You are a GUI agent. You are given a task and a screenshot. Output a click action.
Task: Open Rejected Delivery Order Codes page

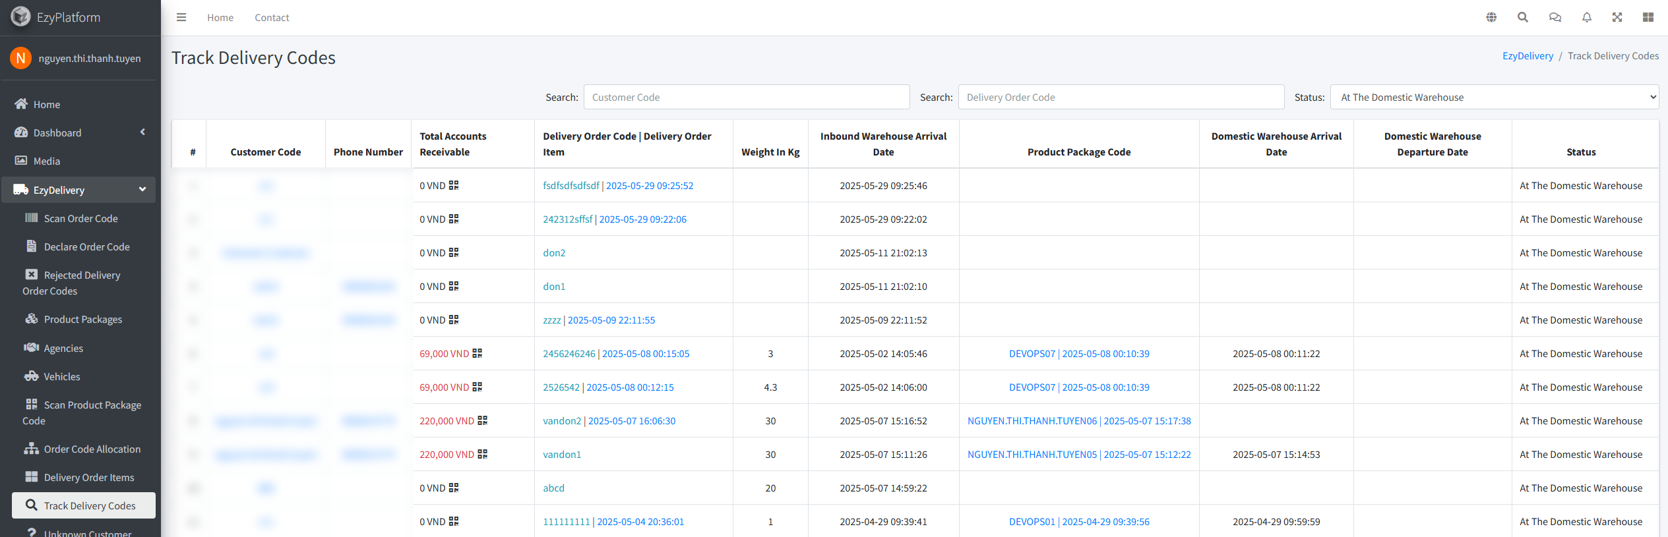point(84,283)
